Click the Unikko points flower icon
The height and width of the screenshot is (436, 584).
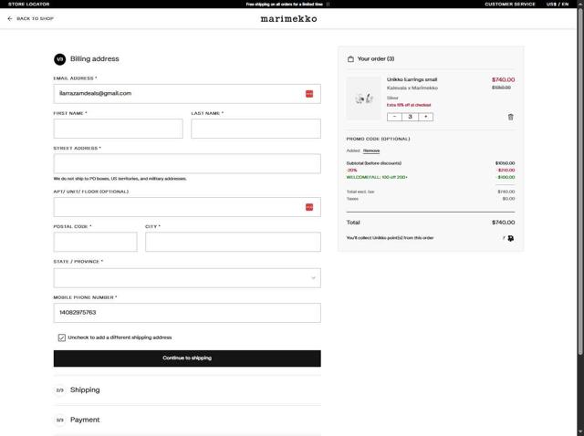511,238
